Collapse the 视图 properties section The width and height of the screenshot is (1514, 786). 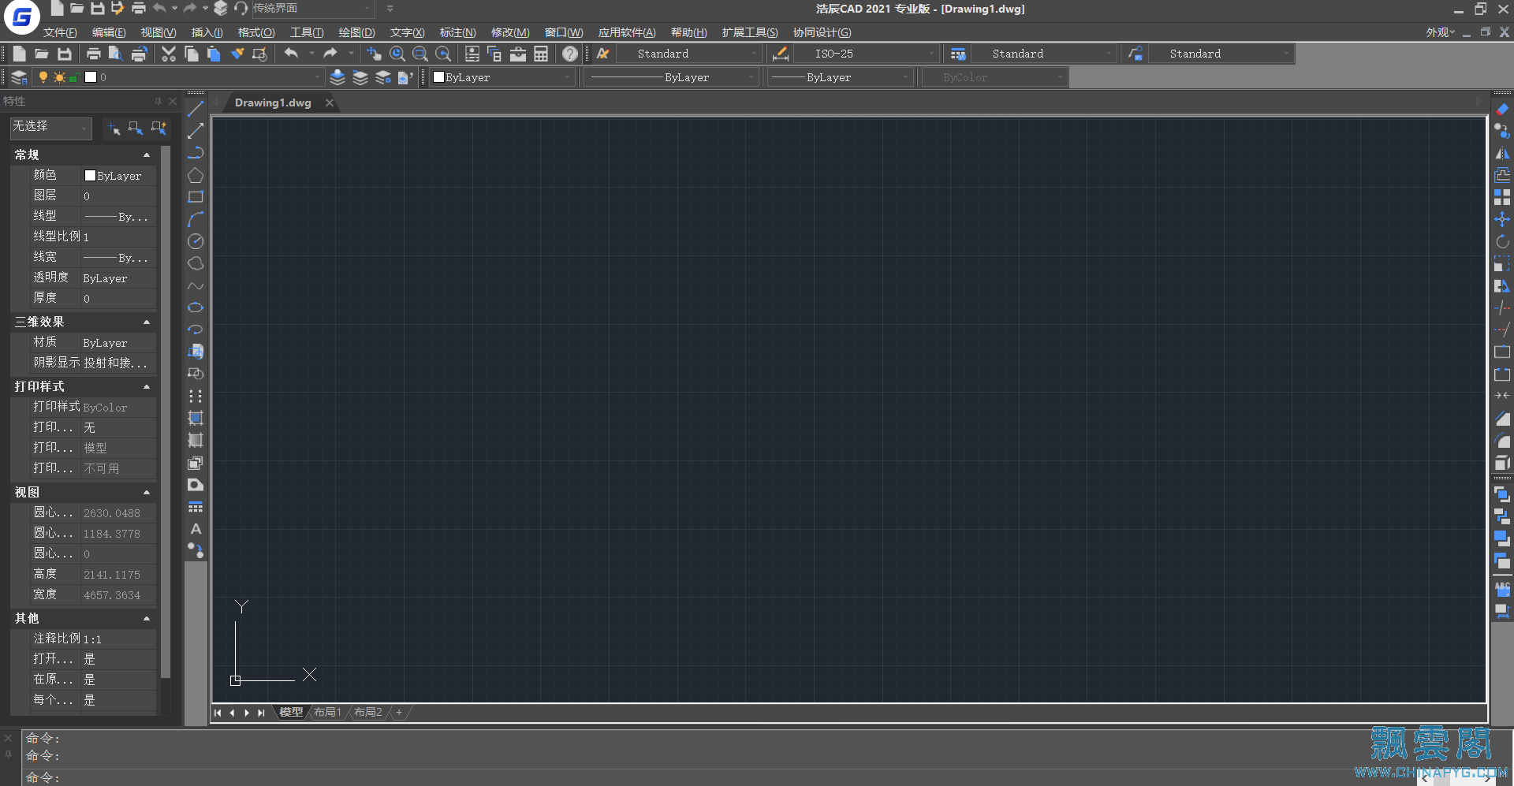[x=147, y=492]
